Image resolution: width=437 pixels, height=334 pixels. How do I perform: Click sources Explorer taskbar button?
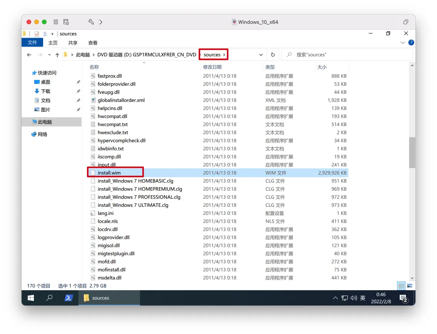coord(109,298)
